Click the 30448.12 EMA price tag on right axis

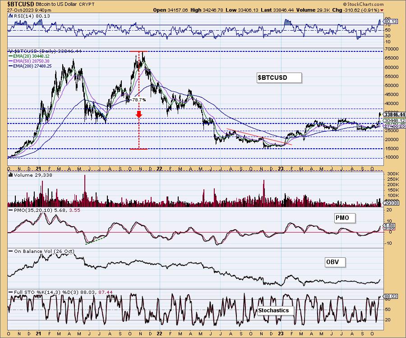coord(395,120)
